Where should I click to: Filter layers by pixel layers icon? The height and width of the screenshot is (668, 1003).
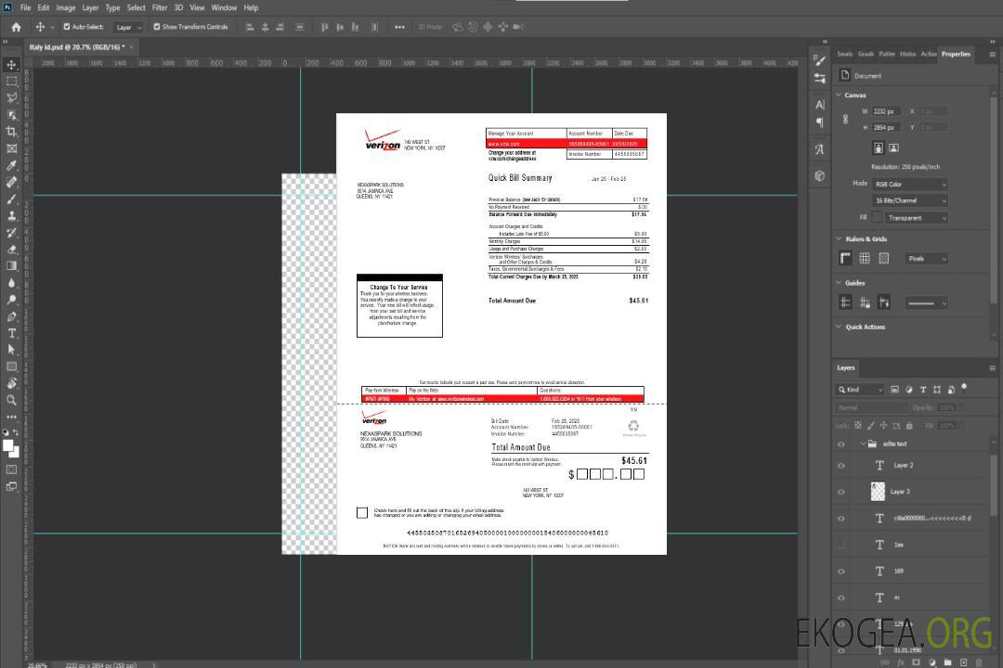pos(895,390)
